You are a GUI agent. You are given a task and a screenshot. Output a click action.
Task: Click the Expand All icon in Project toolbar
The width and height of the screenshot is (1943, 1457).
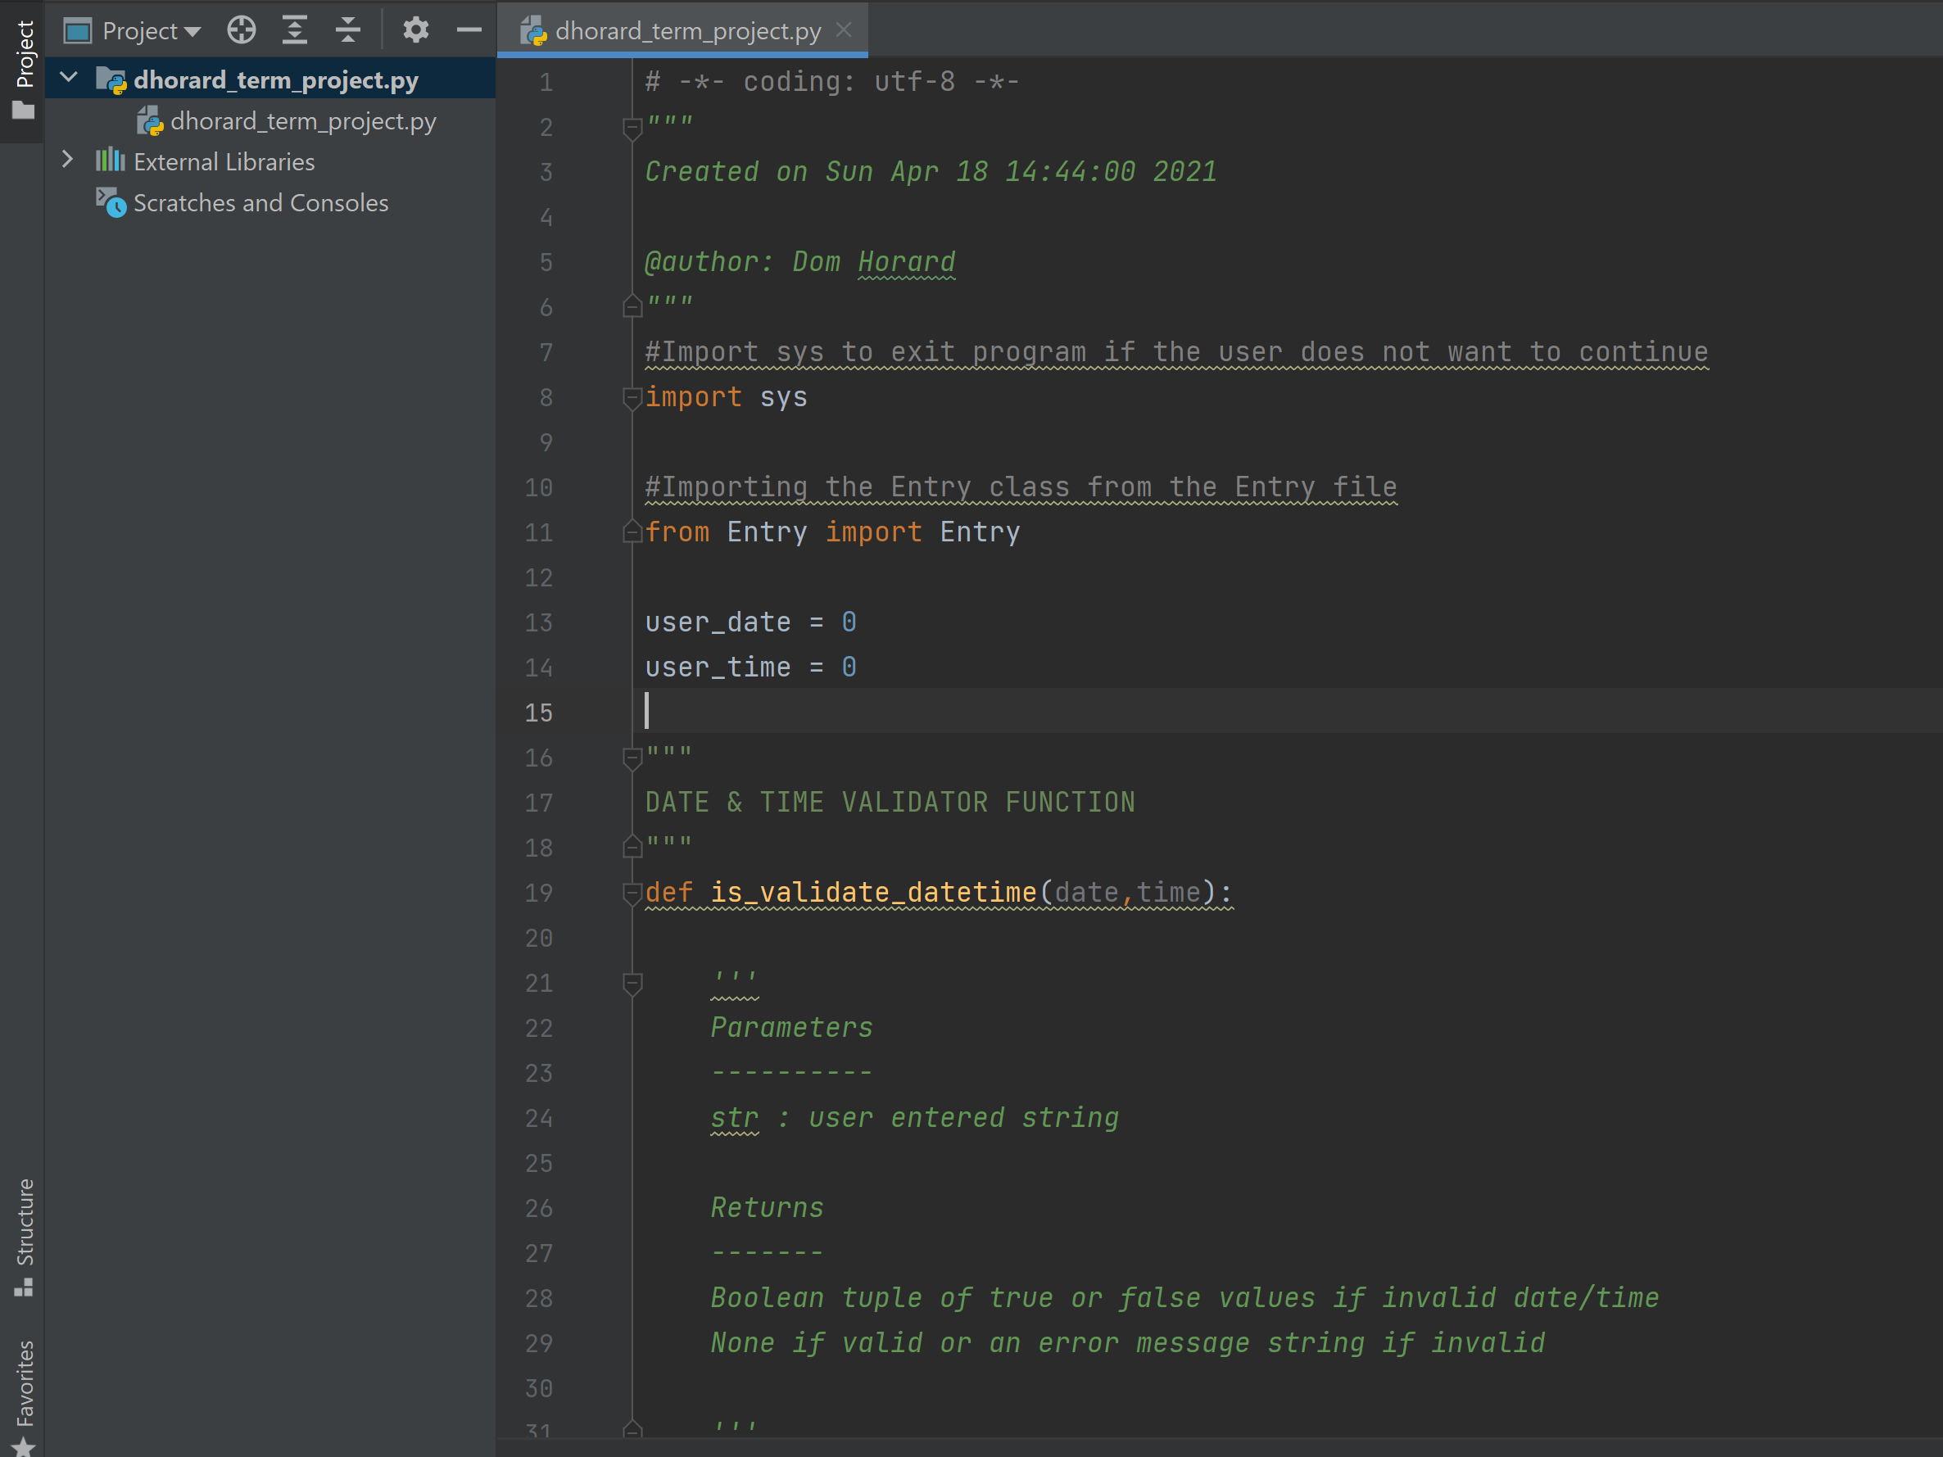pyautogui.click(x=294, y=29)
